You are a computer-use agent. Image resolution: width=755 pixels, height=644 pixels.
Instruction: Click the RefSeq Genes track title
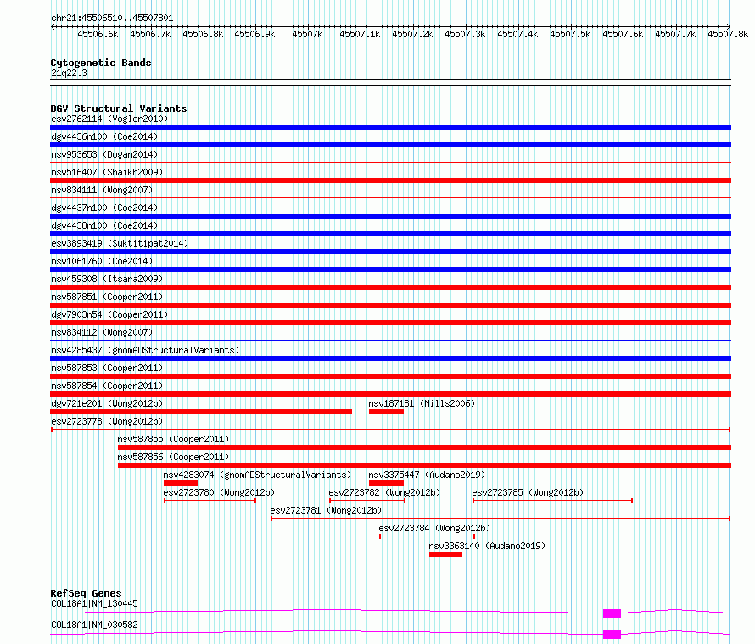pyautogui.click(x=86, y=593)
